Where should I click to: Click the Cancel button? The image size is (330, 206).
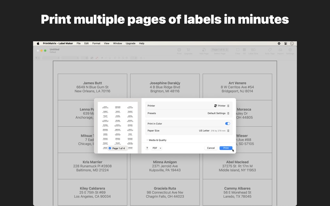(x=211, y=148)
